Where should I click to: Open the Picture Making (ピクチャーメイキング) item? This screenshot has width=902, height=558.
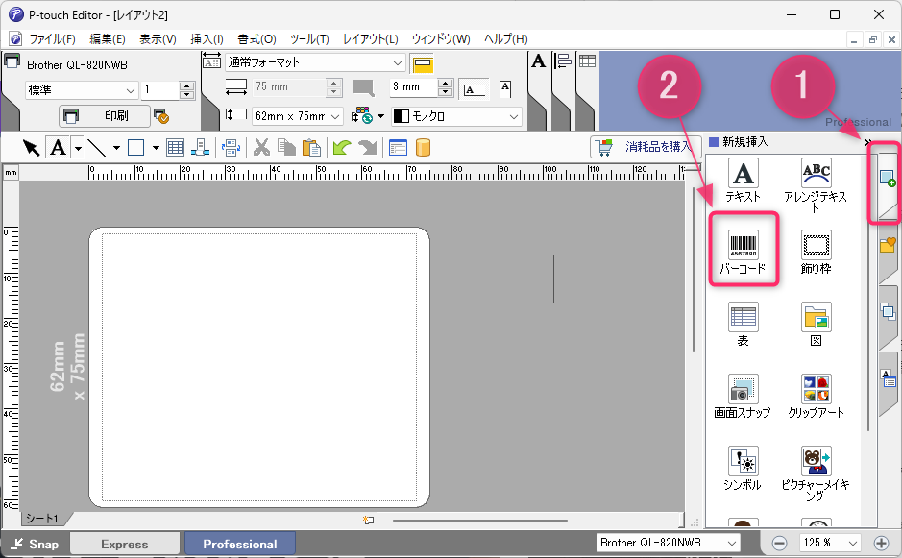816,473
